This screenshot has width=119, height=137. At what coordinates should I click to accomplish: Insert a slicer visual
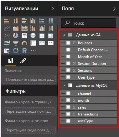pos(7,51)
